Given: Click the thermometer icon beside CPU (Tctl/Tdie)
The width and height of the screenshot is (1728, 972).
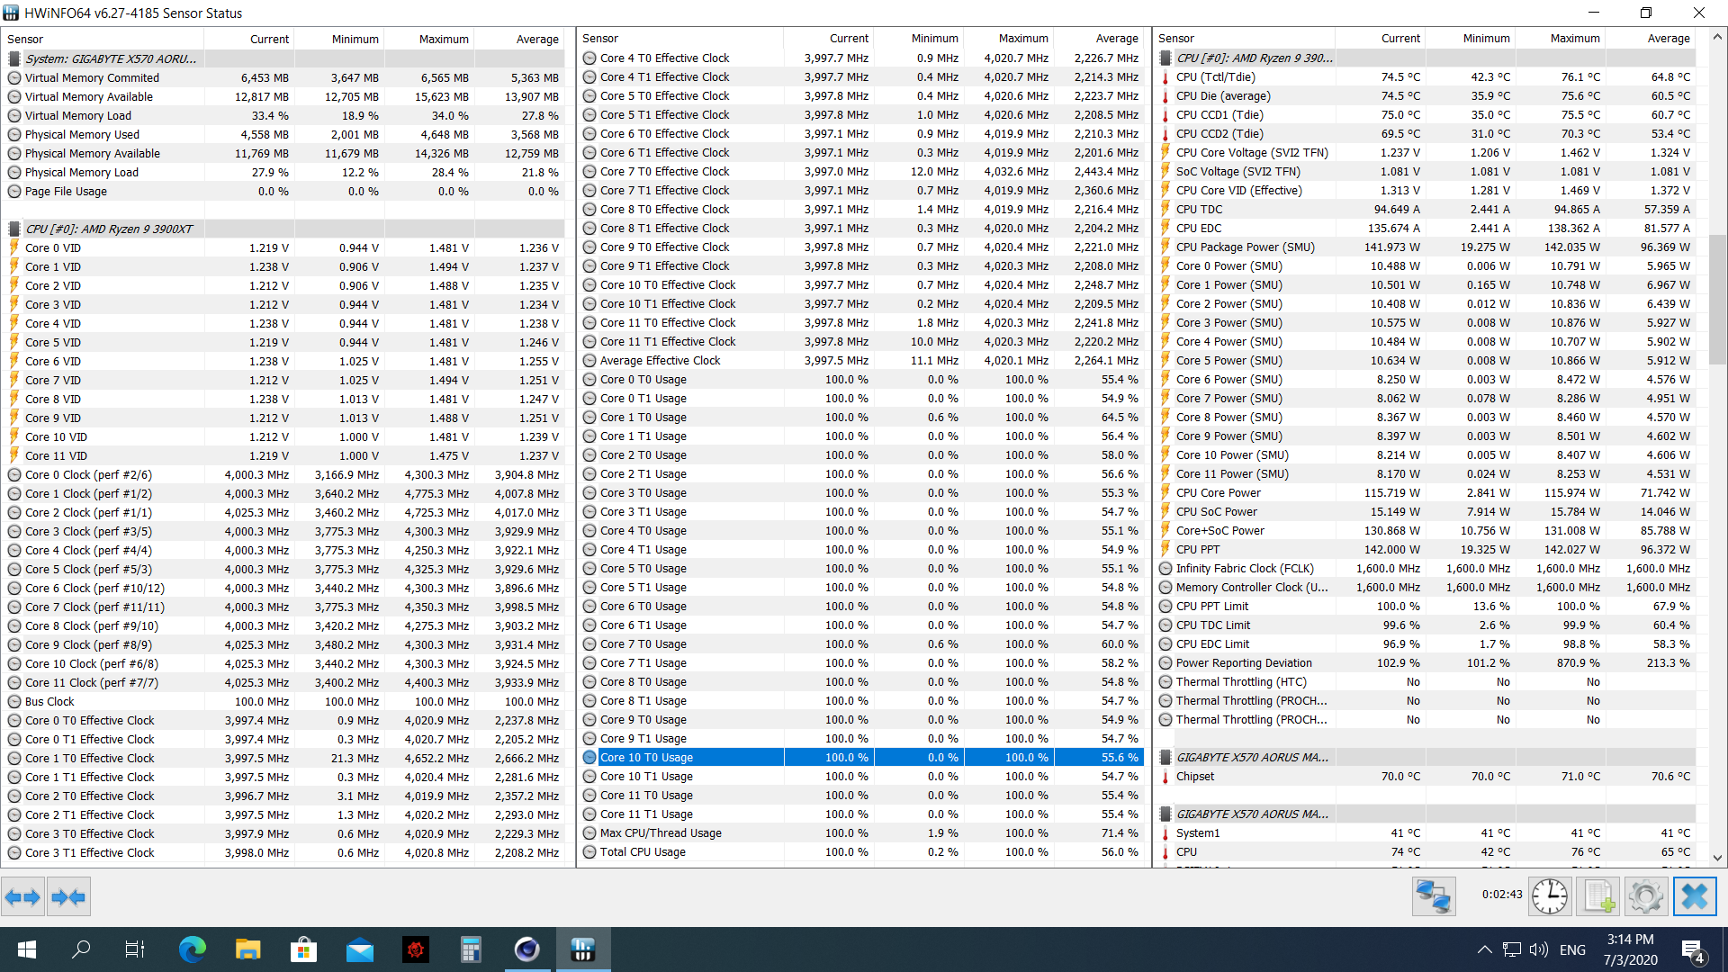Looking at the screenshot, I should (x=1165, y=77).
